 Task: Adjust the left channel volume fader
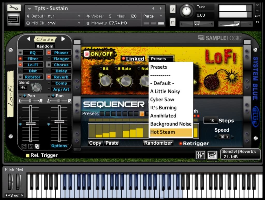(x=31, y=124)
